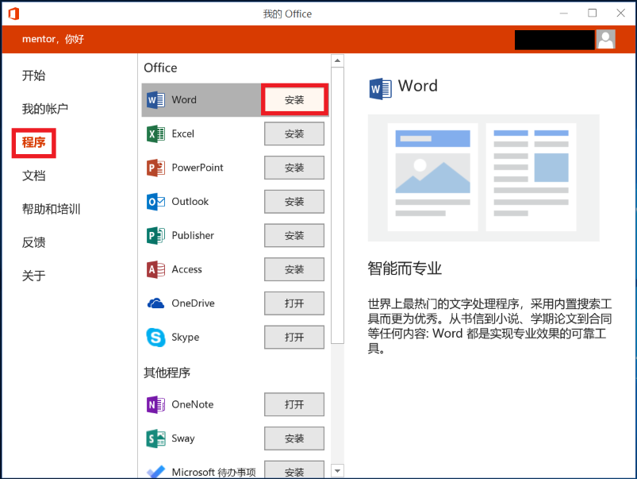Click the scroll-up arrow of the app list

(x=338, y=61)
